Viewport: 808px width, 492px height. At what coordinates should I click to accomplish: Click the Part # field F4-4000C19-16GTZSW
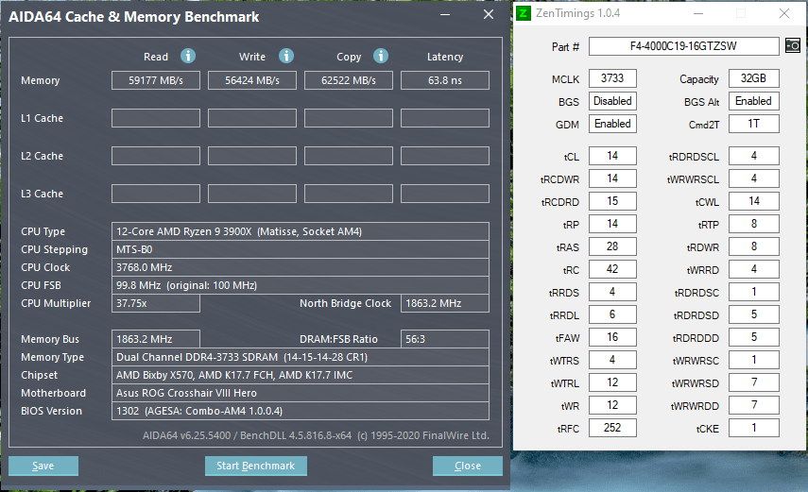(684, 46)
